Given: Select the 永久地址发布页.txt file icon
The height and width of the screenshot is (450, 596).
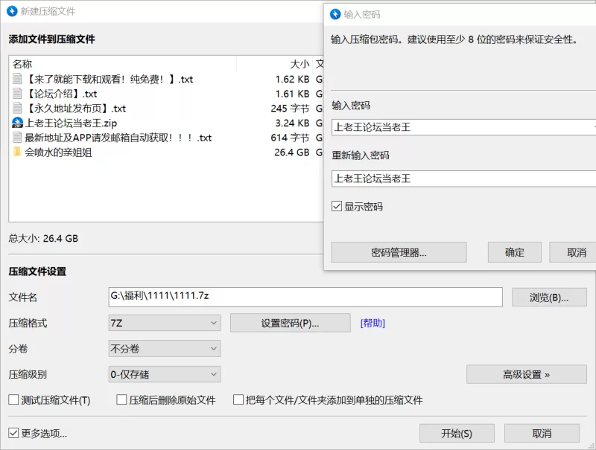Looking at the screenshot, I should pyautogui.click(x=18, y=109).
